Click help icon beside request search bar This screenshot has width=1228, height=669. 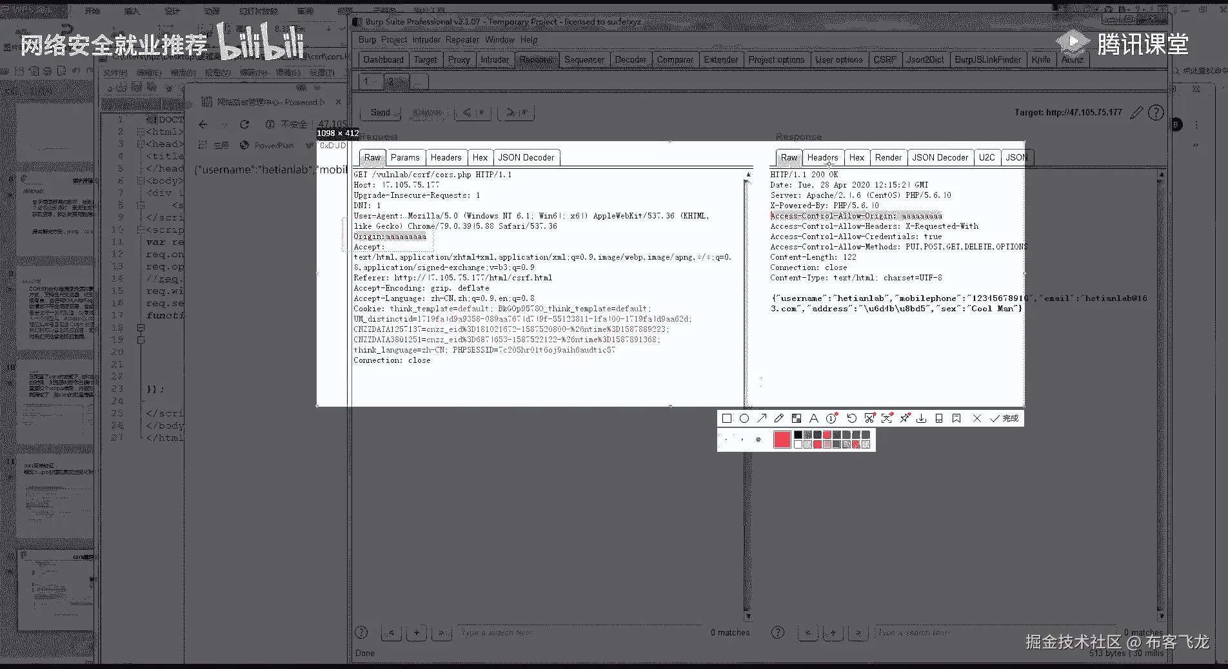point(361,632)
